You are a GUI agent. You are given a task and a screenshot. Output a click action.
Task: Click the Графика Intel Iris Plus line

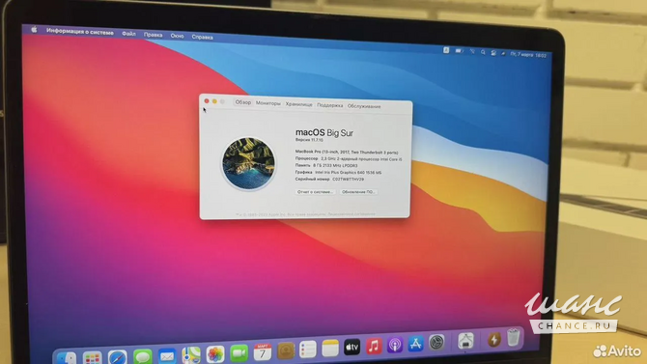click(x=338, y=173)
